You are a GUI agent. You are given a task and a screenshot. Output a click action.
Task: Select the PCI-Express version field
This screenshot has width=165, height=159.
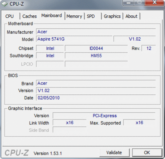click(104, 116)
